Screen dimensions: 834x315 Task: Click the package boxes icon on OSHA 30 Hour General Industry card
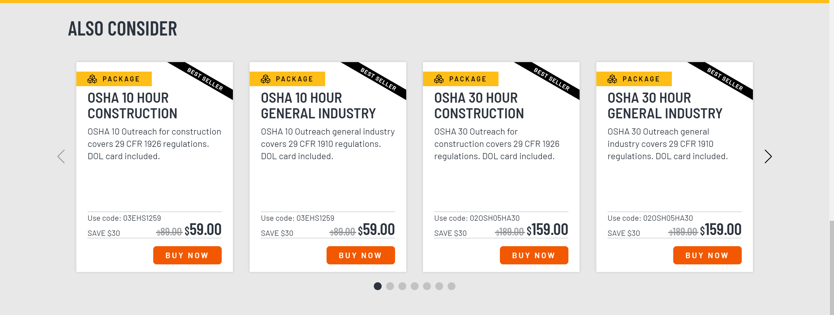click(612, 79)
